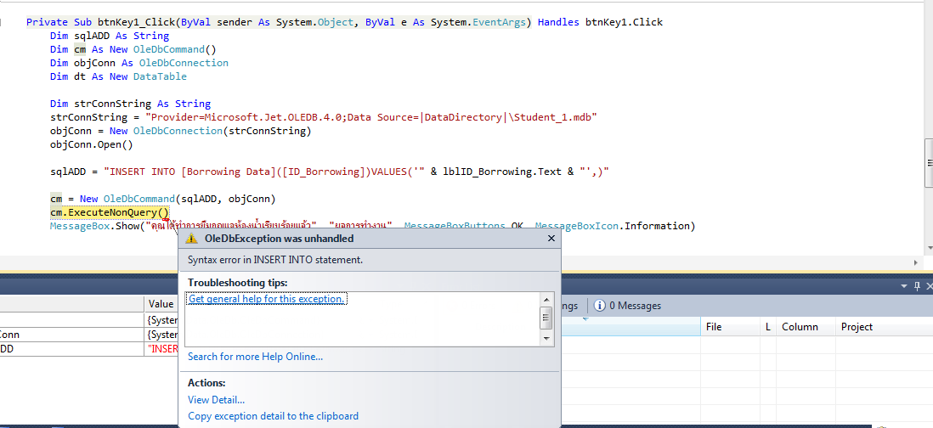The height and width of the screenshot is (428, 933).
Task: Open the Error List window position dropdown
Action: (904, 287)
